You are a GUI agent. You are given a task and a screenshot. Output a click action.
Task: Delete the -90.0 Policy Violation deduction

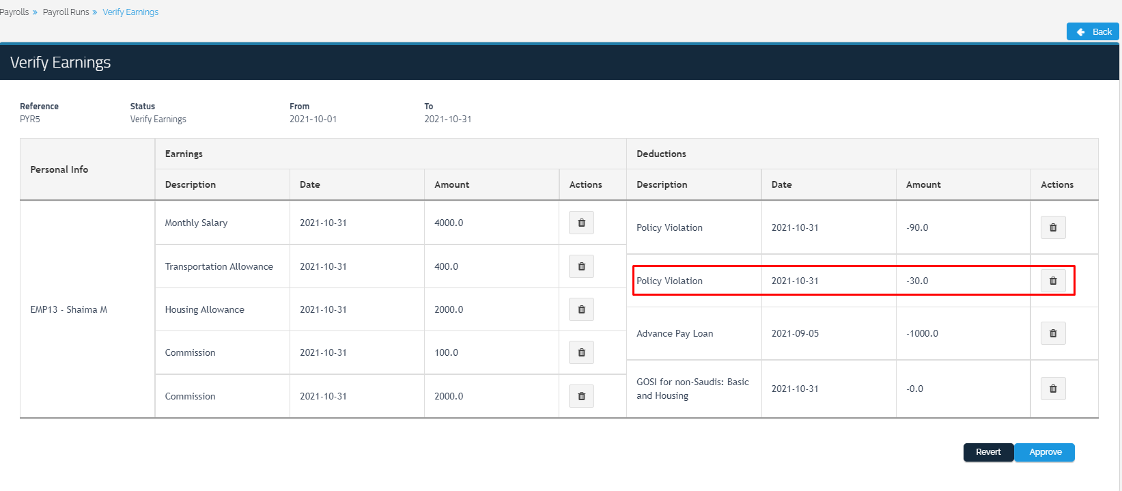click(x=1052, y=227)
